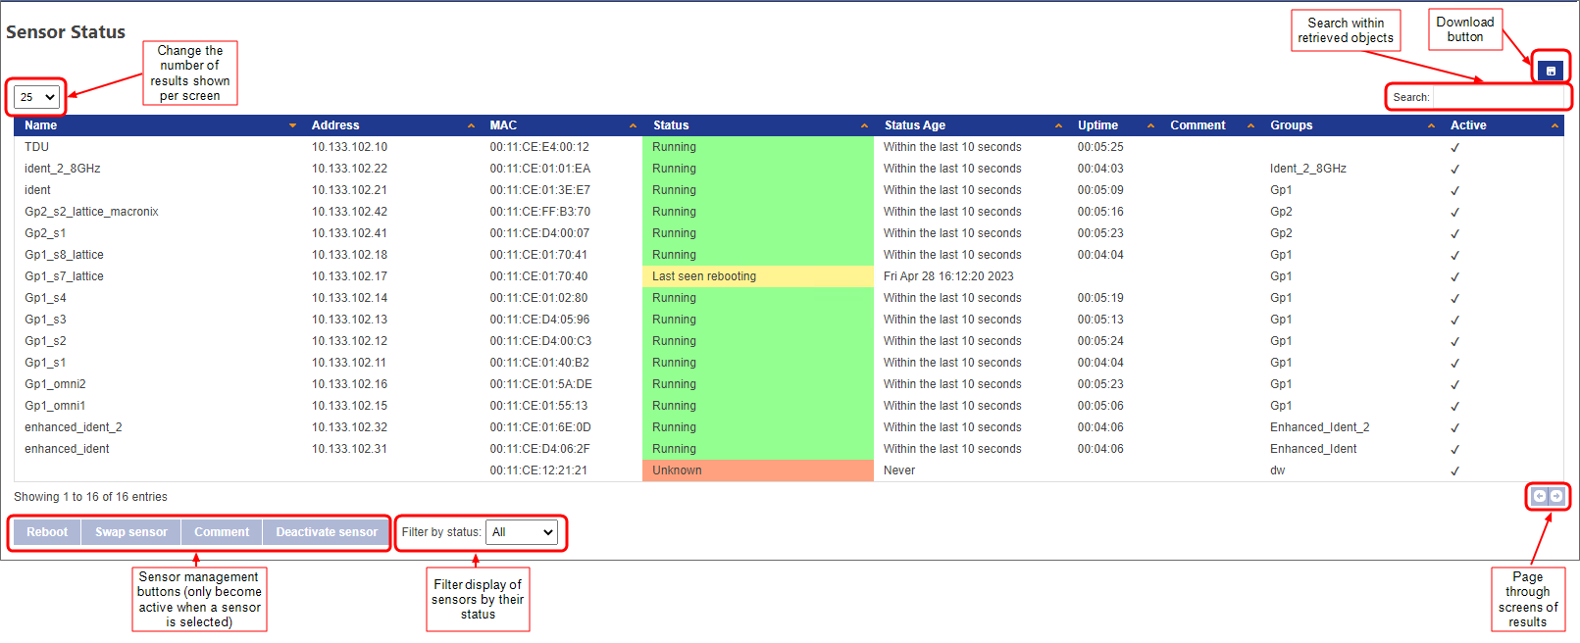Click the dw group cell

(x=1277, y=470)
